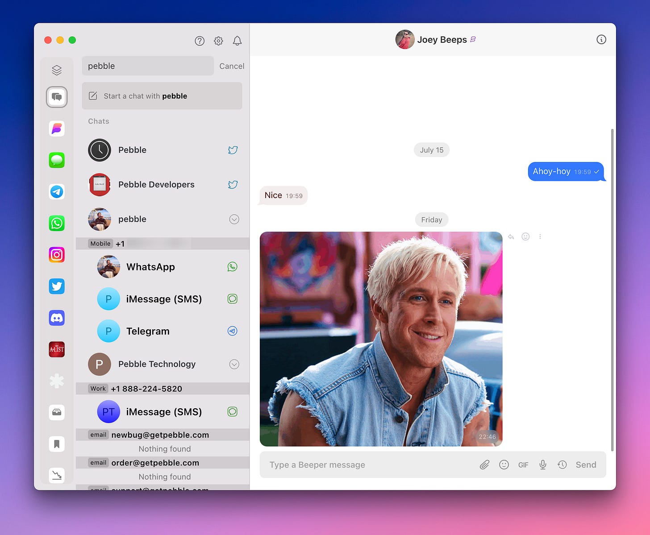The image size is (650, 535).
Task: Schedule message with the clock icon
Action: coord(562,465)
